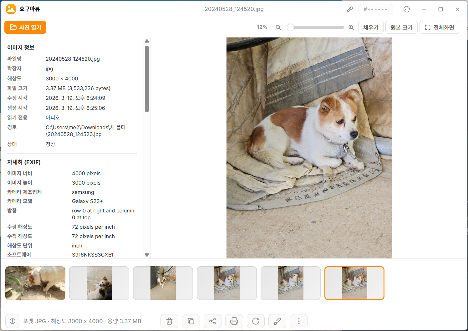Viewport: 468px width, 331px height.
Task: Open the share icon in bottom toolbar
Action: click(212, 321)
